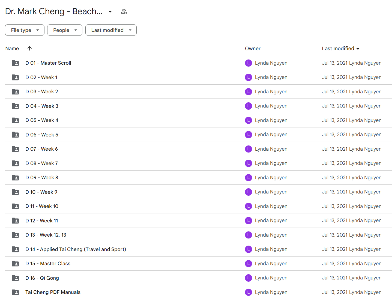Click the folder icon for D 03 - Week 2
Image resolution: width=392 pixels, height=307 pixels.
tap(15, 92)
